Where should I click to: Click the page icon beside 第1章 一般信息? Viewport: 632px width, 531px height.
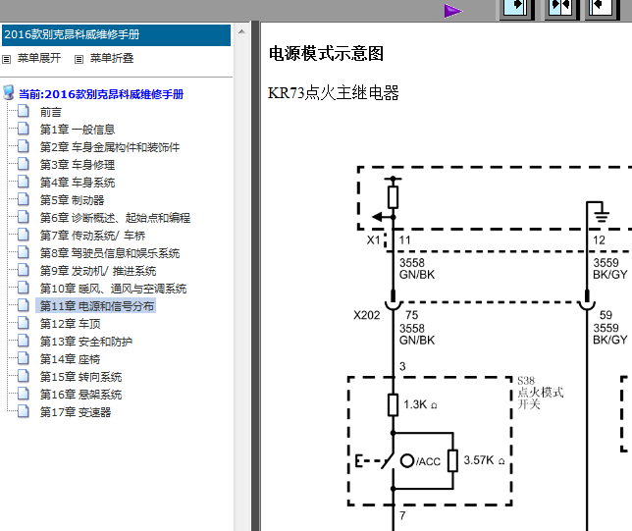[24, 129]
